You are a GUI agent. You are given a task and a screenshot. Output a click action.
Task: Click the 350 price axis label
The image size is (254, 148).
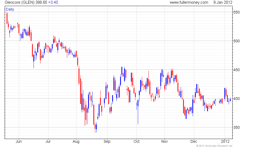(236, 127)
